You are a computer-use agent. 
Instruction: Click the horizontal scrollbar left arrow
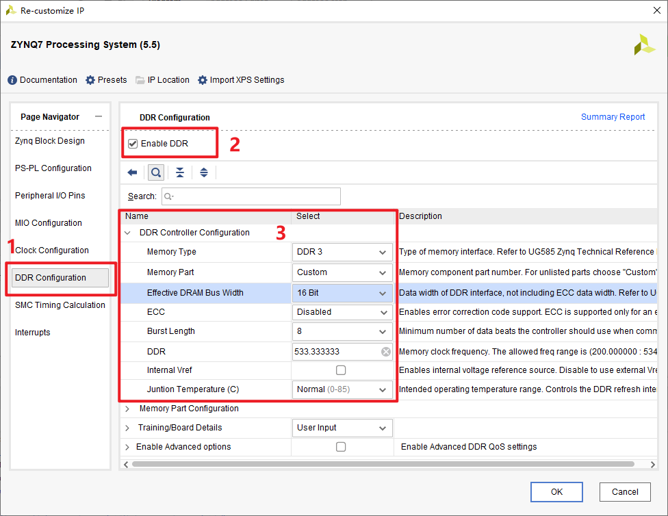point(126,464)
